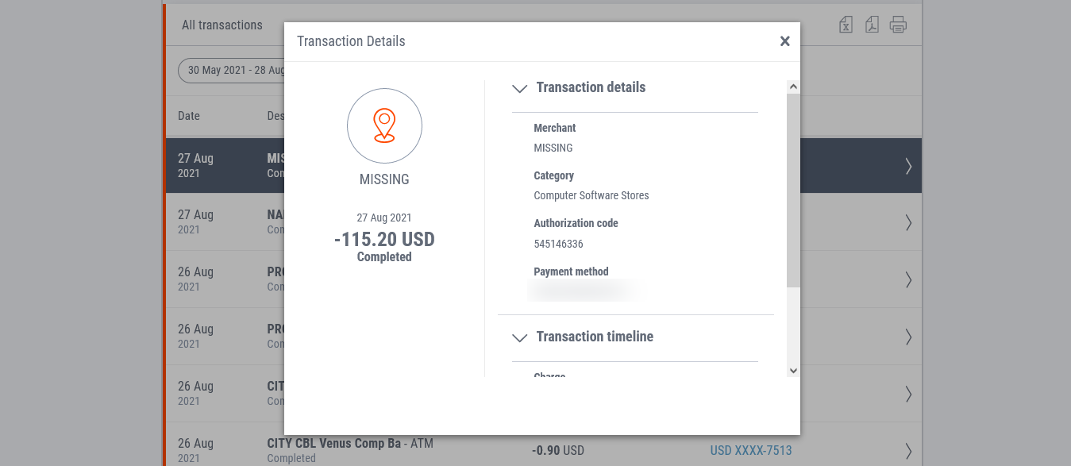
Task: Click the All transactions heading
Action: [x=222, y=25]
